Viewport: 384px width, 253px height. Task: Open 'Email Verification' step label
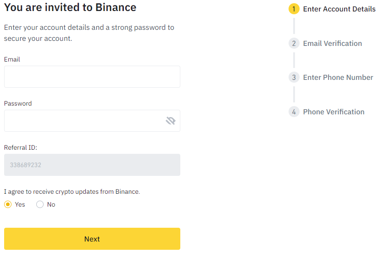[332, 44]
